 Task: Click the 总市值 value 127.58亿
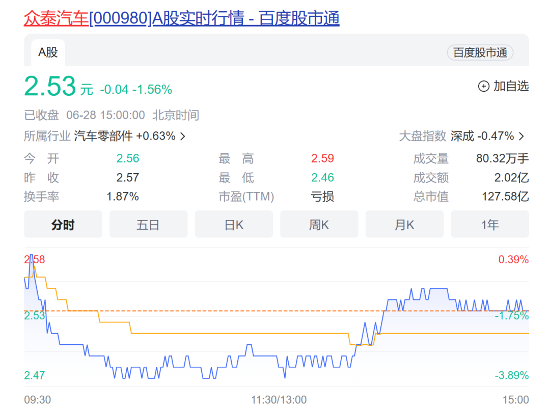(x=505, y=197)
